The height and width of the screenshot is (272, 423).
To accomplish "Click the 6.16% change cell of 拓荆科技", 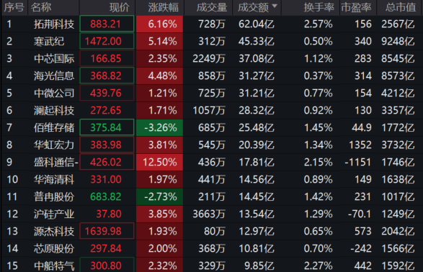I will 159,24.
